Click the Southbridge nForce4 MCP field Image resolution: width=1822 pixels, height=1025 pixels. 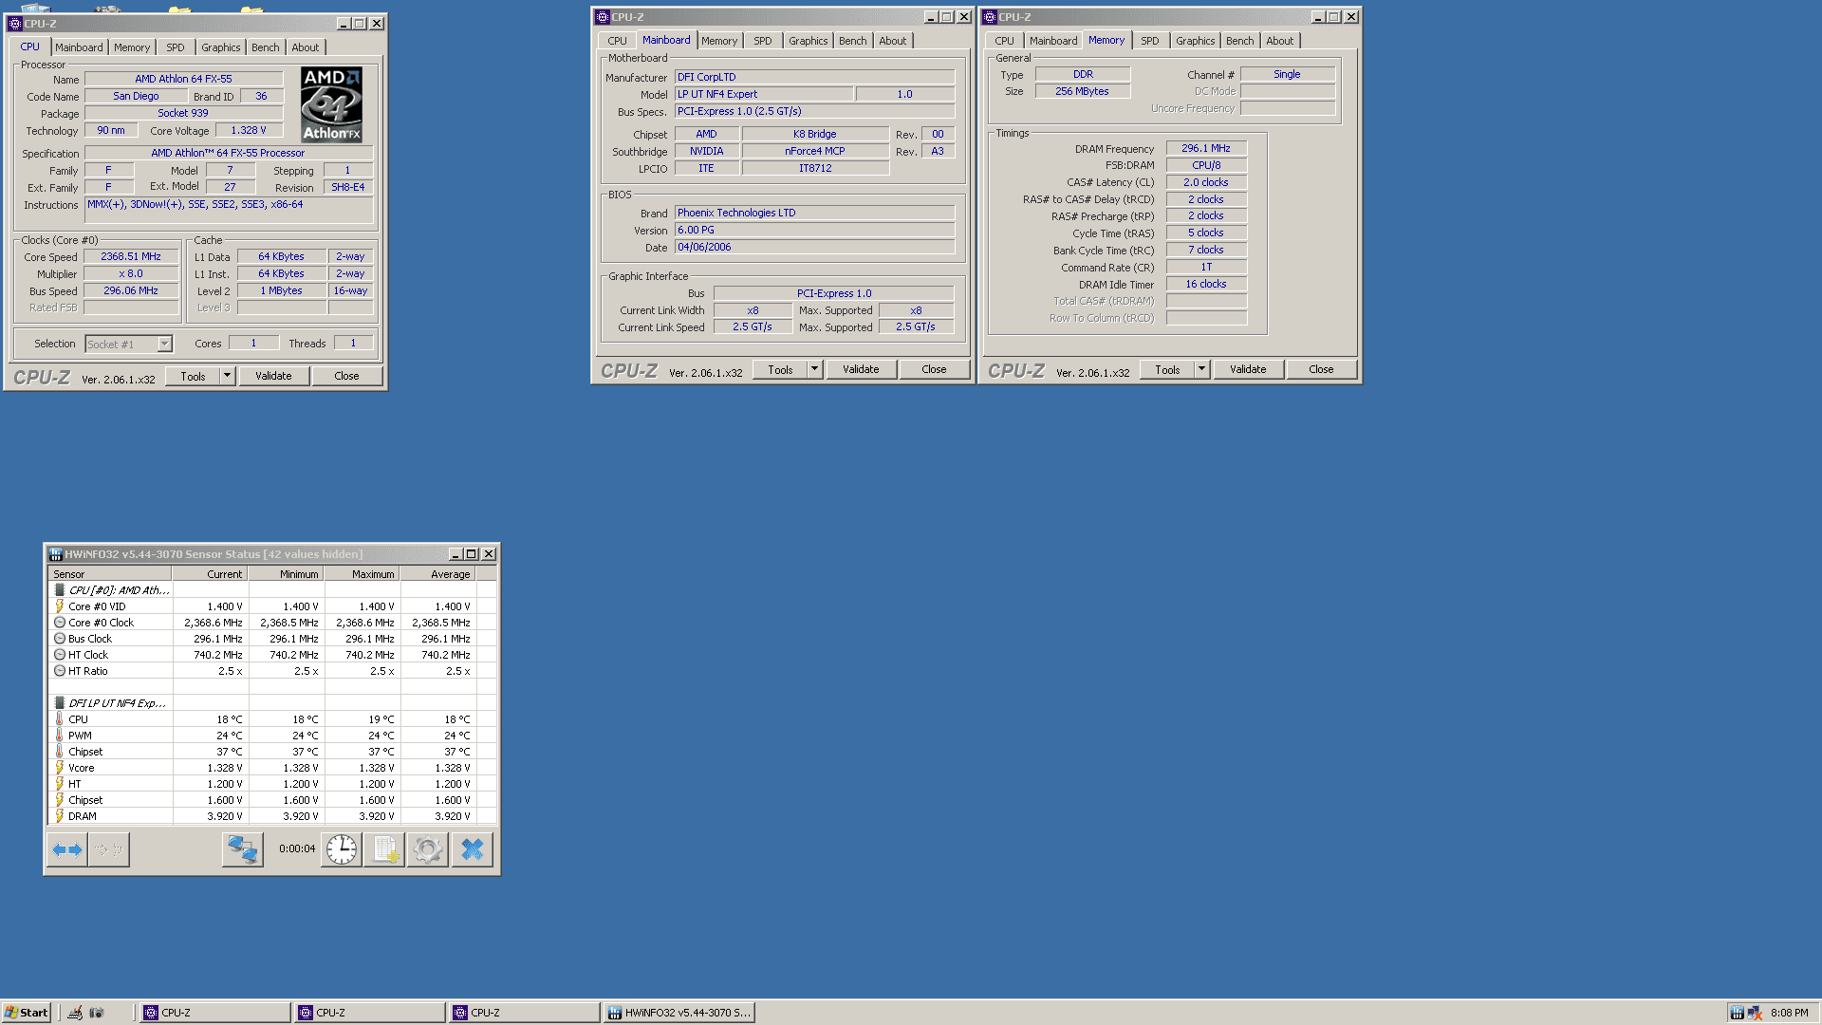tap(815, 151)
